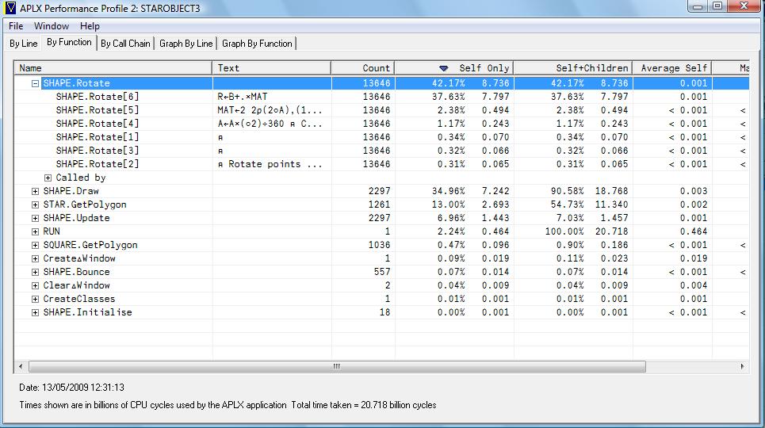
Task: Open the Window menu
Action: pyautogui.click(x=52, y=26)
